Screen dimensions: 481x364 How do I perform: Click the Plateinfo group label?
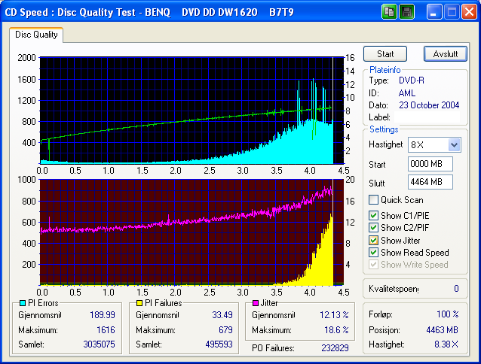coord(384,70)
